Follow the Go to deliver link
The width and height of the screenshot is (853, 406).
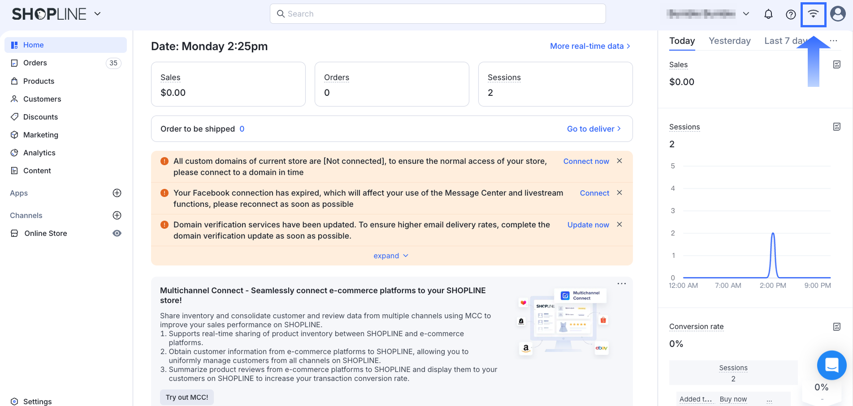[593, 129]
